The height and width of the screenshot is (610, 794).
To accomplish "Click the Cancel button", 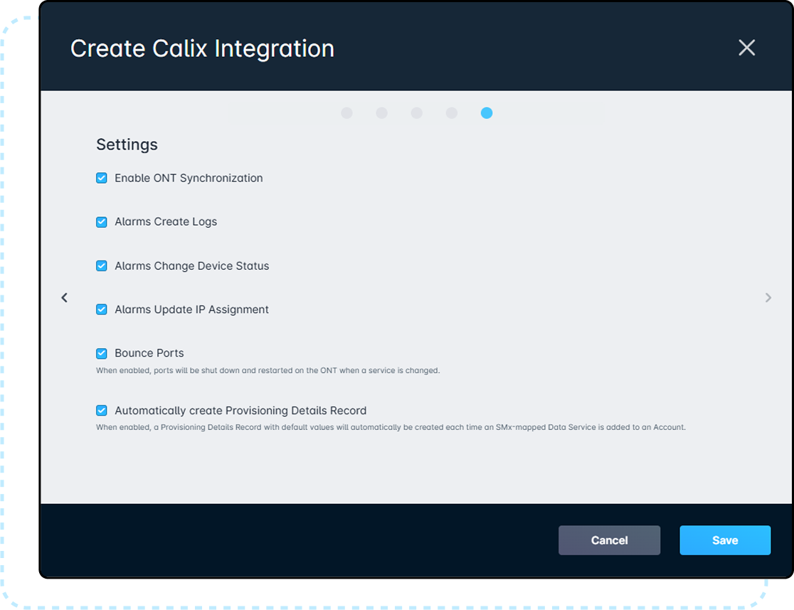I will (x=609, y=540).
